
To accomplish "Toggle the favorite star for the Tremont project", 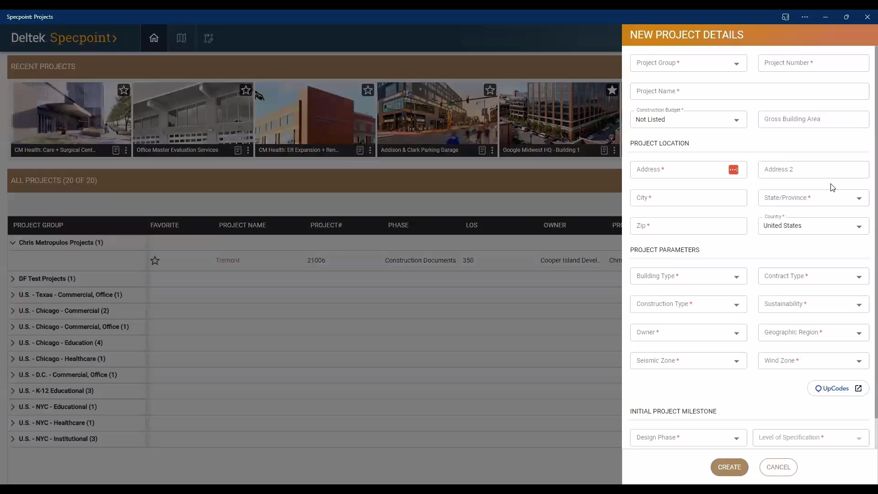I will tap(155, 261).
